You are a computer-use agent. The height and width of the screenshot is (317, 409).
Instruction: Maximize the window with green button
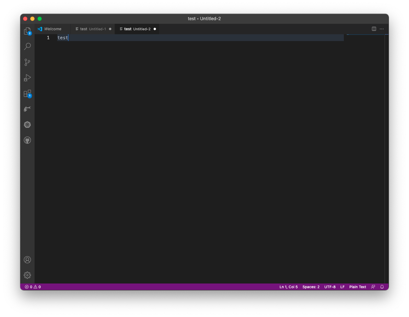click(x=40, y=18)
